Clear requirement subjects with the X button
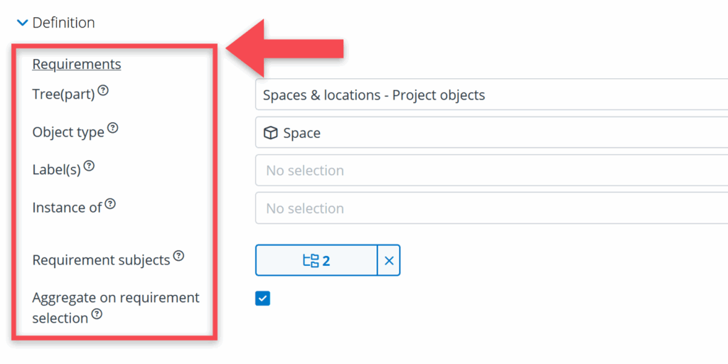Viewport: 728px width, 364px height. [389, 261]
